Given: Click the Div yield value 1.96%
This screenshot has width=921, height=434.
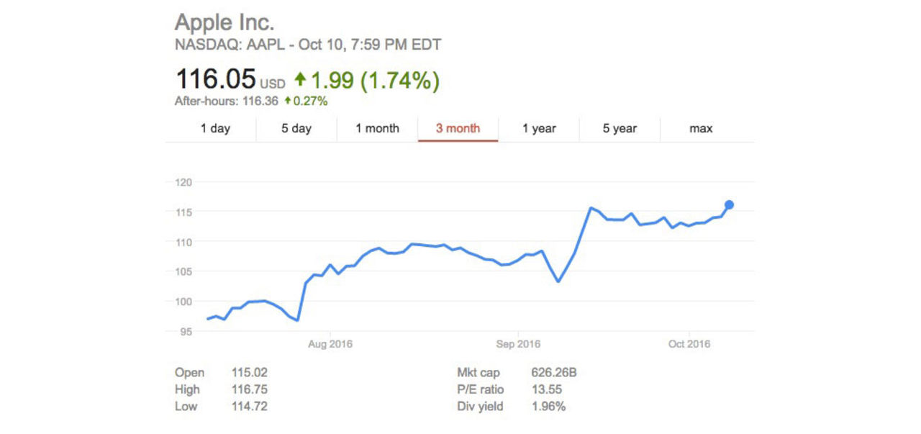Looking at the screenshot, I should [x=548, y=407].
